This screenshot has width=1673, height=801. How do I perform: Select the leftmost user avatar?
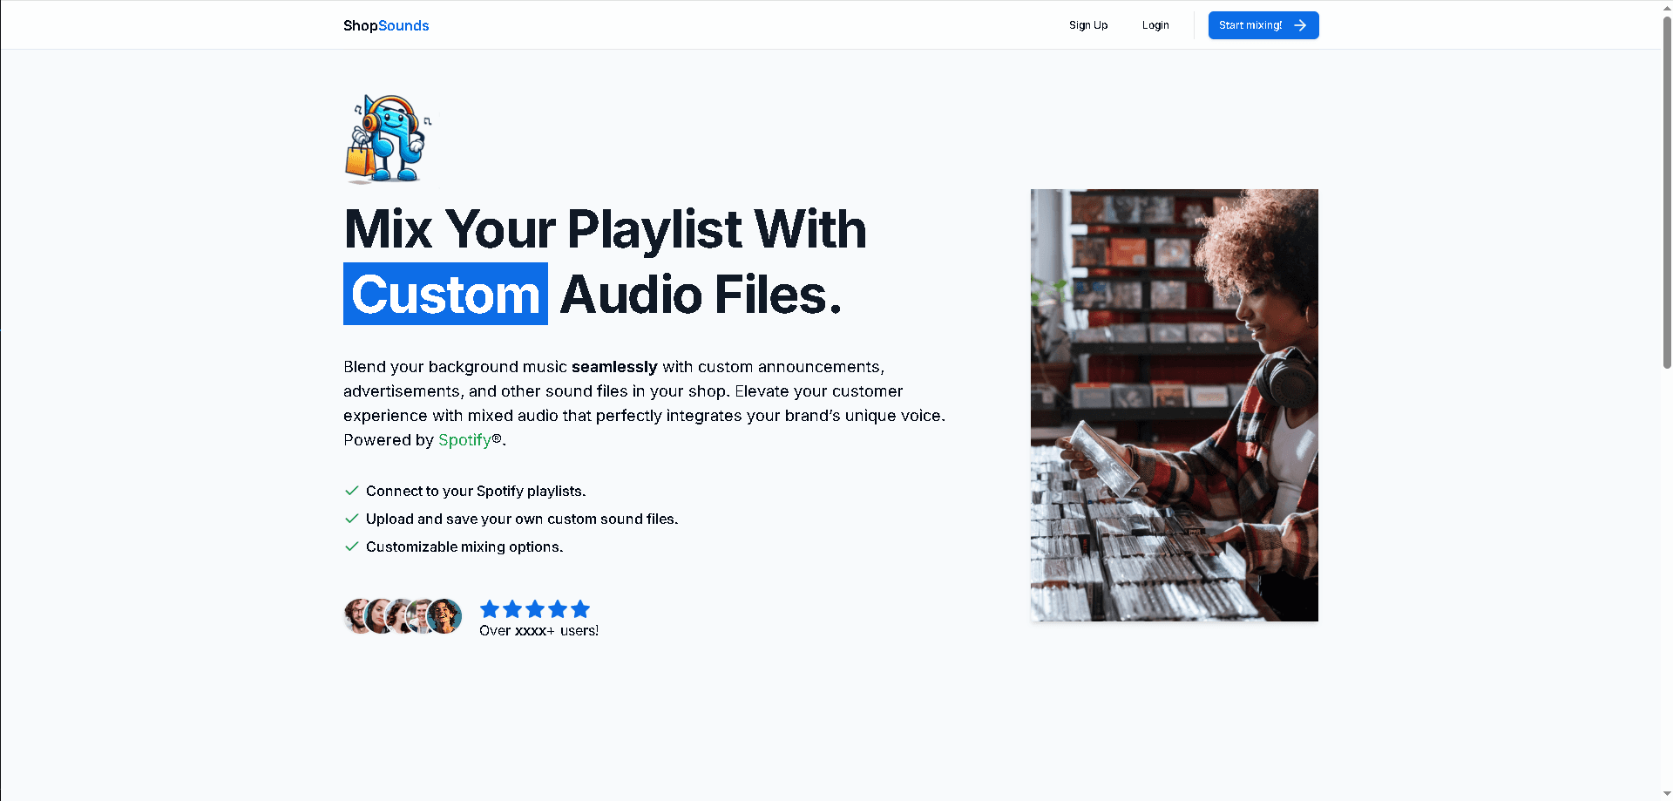click(356, 616)
